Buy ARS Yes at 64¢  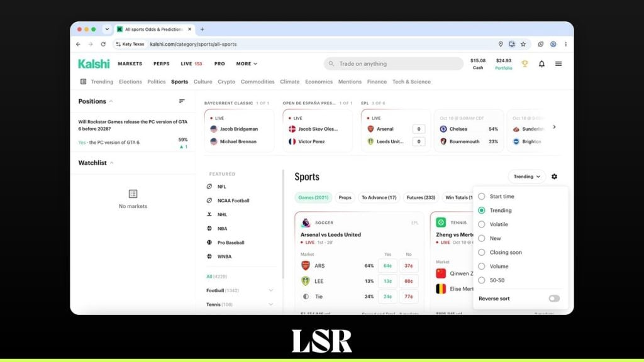coord(387,266)
